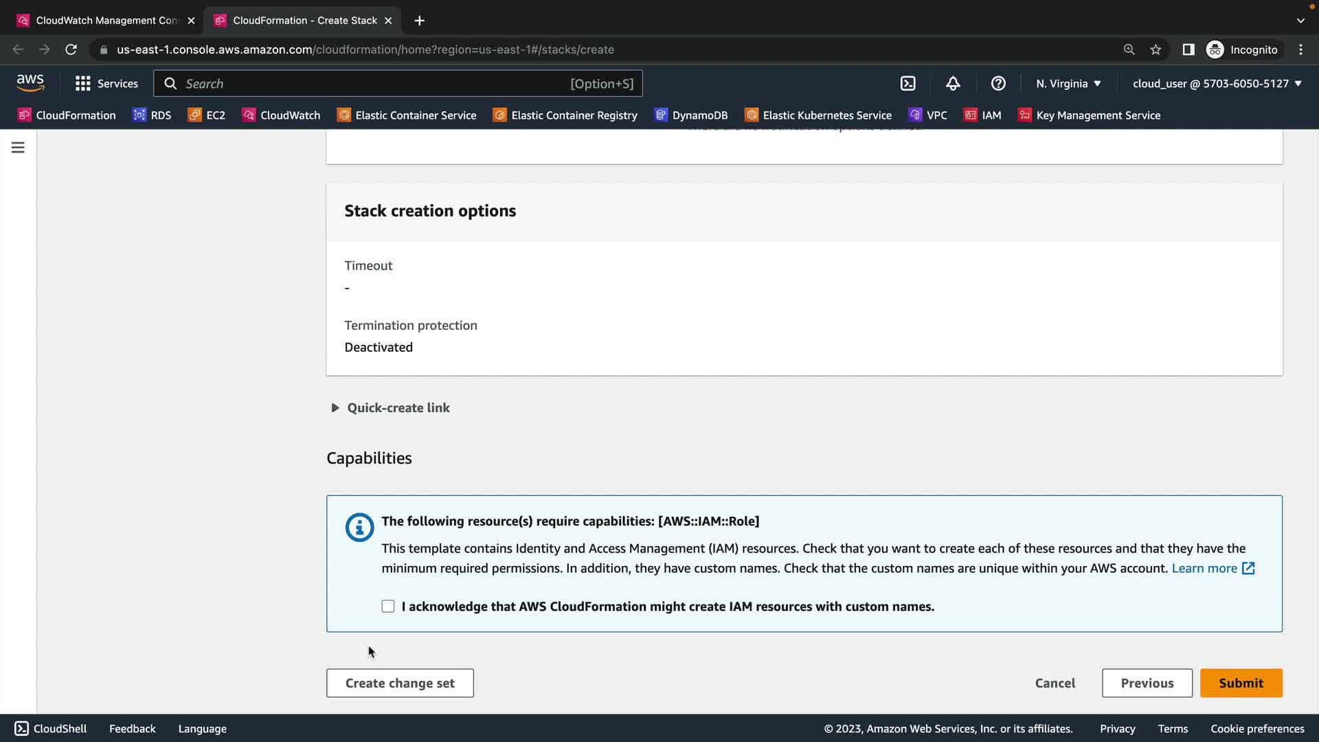The height and width of the screenshot is (742, 1319).
Task: Click the AWS Search input field
Action: [x=374, y=83]
